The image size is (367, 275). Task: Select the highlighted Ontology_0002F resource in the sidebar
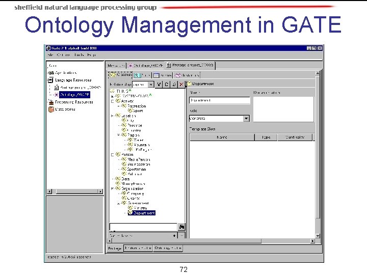74,95
